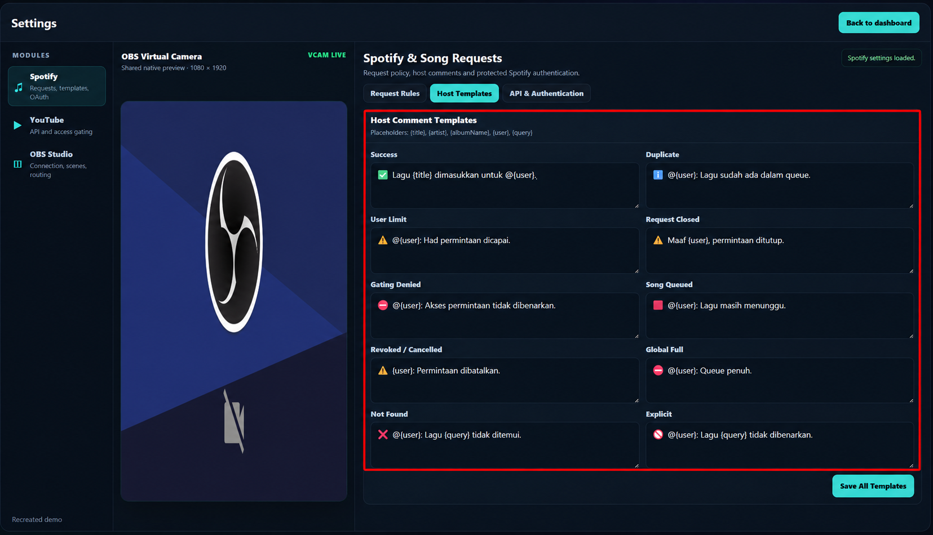The image size is (933, 535).
Task: Click the muted camera icon in preview
Action: point(234,421)
